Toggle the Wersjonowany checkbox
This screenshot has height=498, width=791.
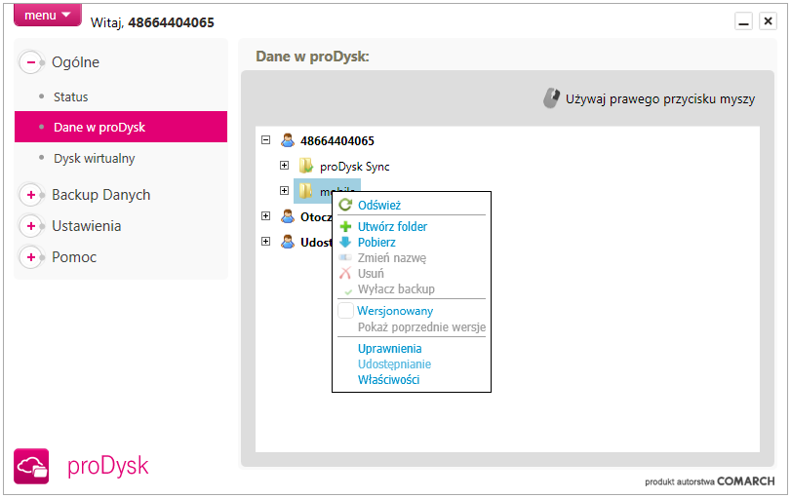pos(345,311)
